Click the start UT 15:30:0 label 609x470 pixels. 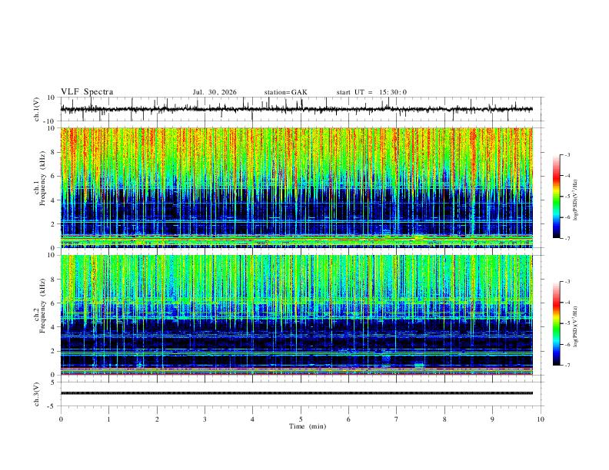(371, 92)
